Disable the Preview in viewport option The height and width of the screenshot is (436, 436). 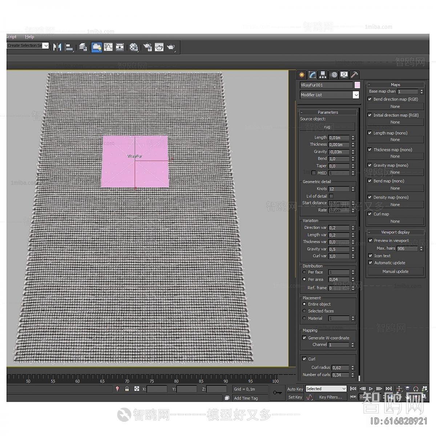pos(371,240)
